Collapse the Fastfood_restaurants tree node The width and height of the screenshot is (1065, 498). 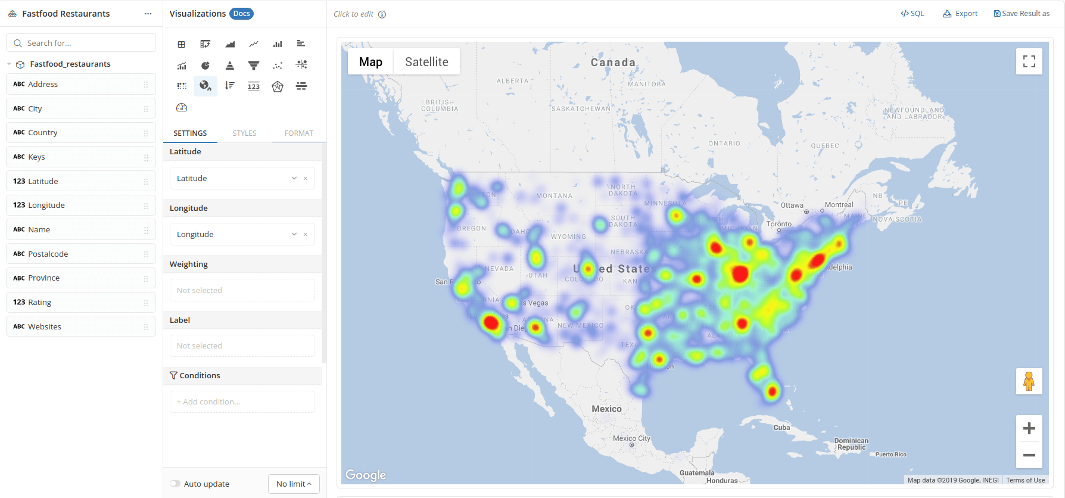tap(9, 64)
